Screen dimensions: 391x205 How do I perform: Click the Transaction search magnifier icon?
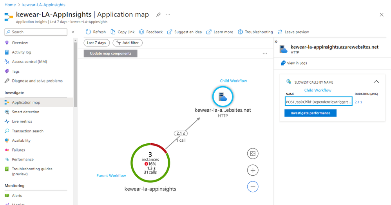7,131
